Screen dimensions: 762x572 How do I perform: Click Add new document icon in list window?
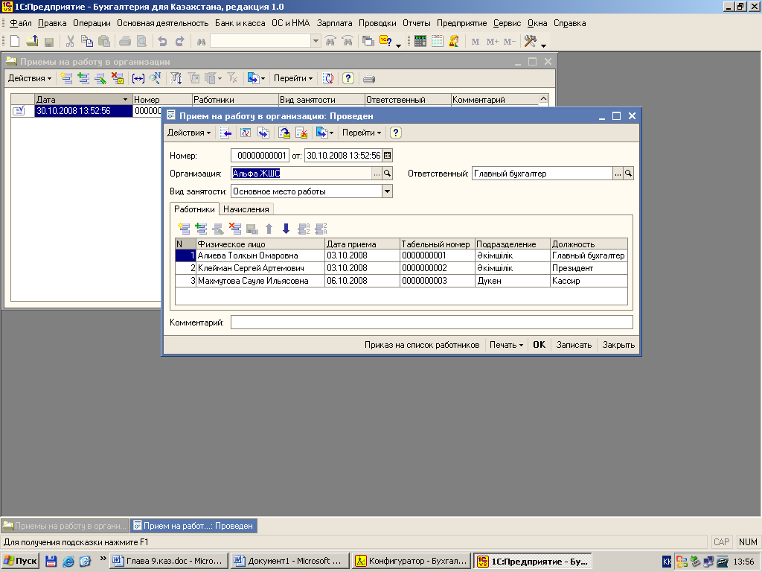(x=66, y=78)
